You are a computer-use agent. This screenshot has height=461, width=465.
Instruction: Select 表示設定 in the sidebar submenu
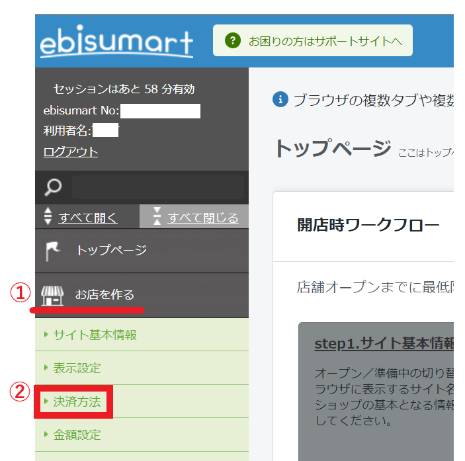click(x=77, y=368)
